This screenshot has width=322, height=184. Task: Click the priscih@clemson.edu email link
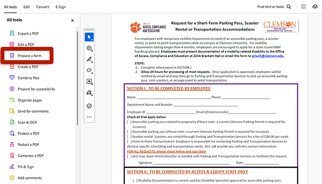268,56
